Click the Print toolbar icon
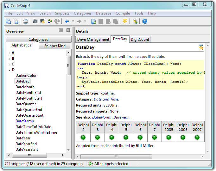 coord(25,21)
